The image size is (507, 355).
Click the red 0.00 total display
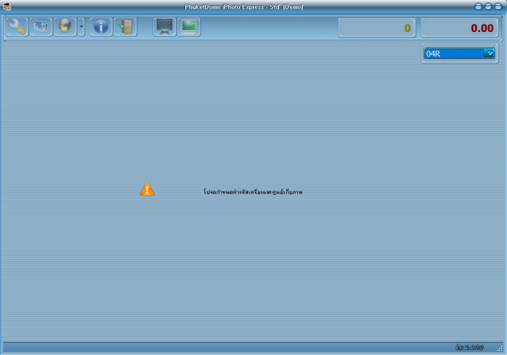tap(460, 28)
